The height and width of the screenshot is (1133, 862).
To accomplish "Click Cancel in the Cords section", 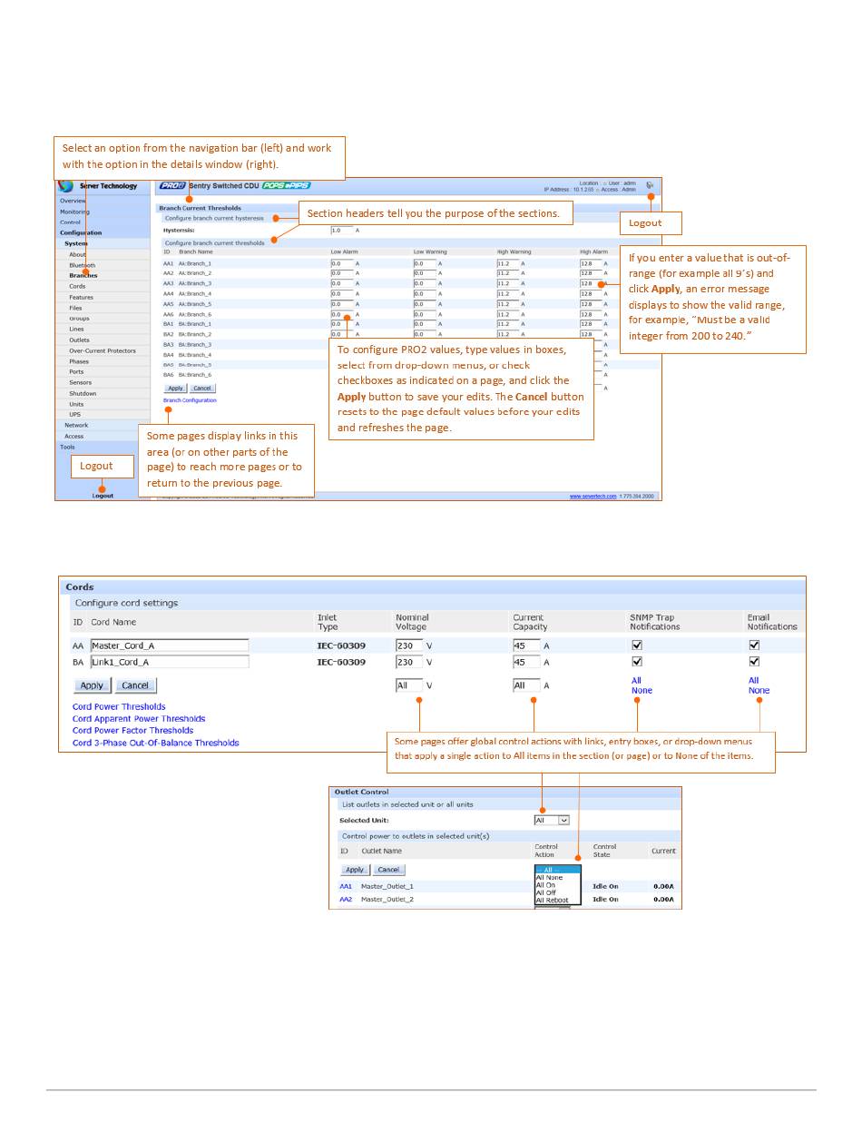I will tap(134, 685).
